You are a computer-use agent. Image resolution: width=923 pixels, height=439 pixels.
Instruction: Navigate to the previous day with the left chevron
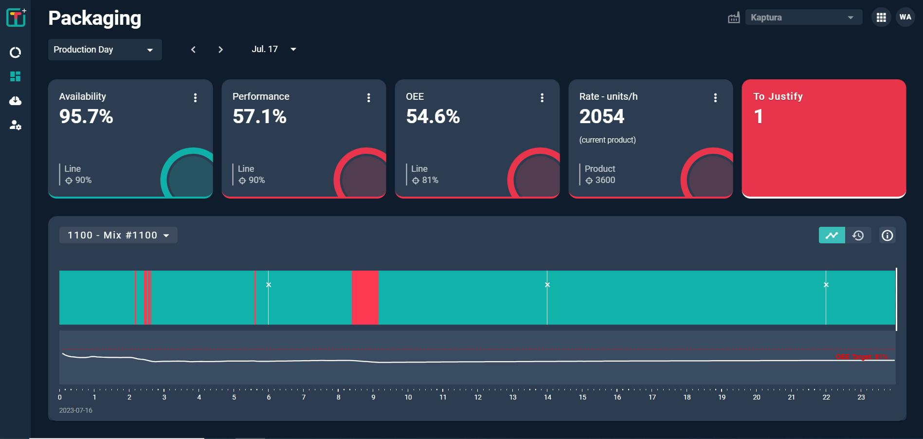[x=193, y=49]
